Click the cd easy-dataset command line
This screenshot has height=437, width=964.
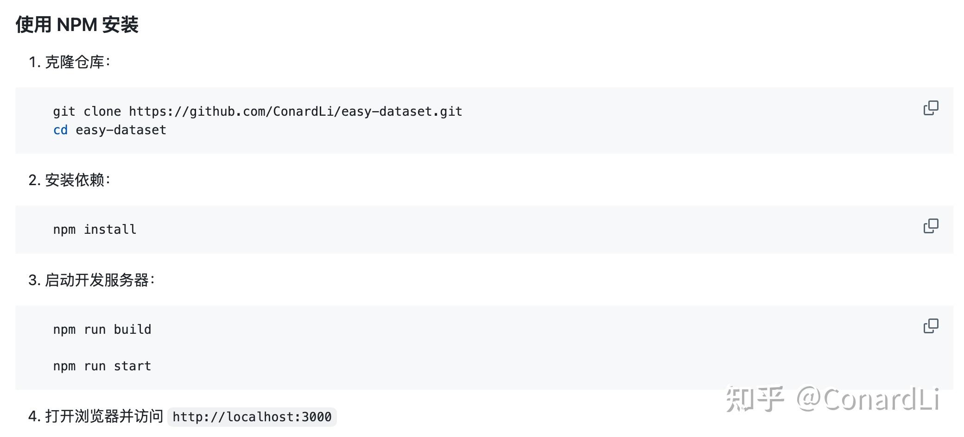[x=109, y=130]
